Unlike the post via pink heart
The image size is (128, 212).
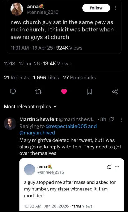click(x=64, y=92)
